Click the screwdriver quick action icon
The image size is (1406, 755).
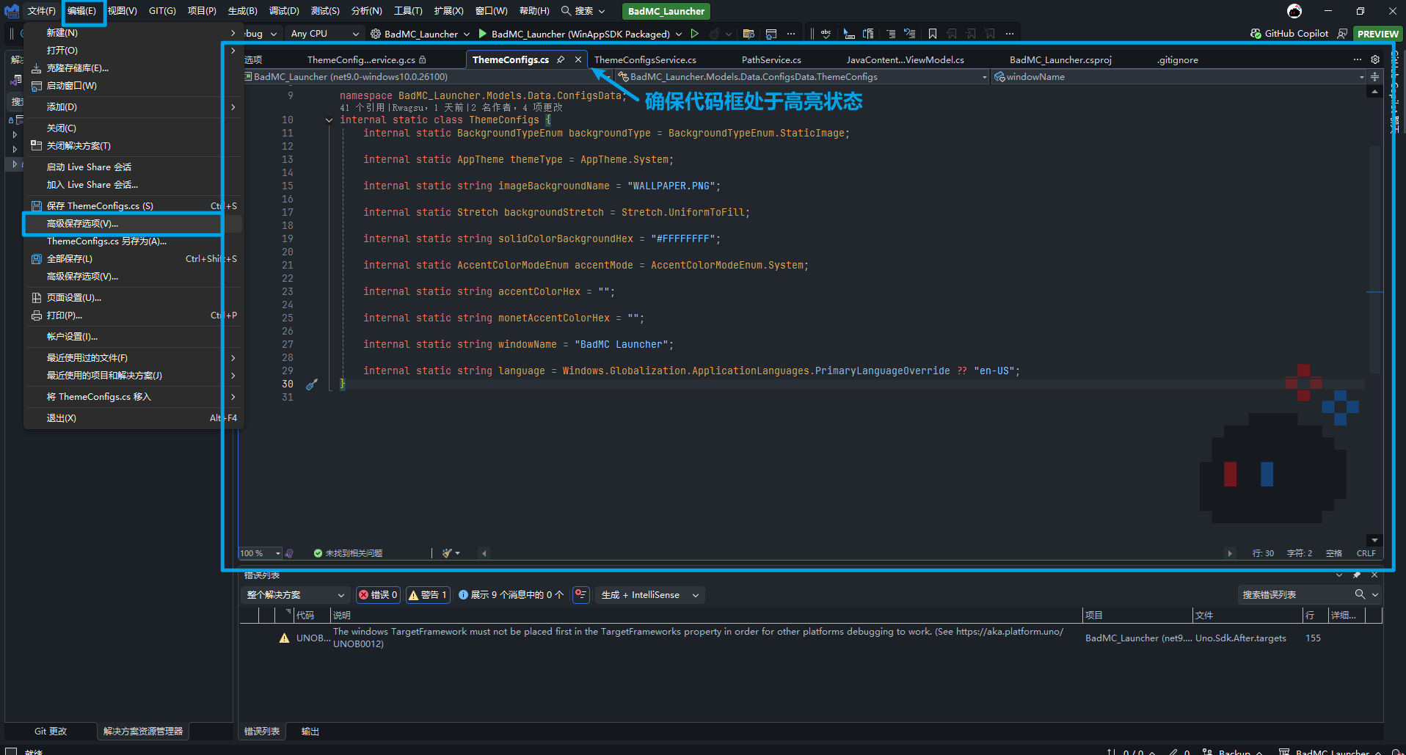(x=312, y=384)
